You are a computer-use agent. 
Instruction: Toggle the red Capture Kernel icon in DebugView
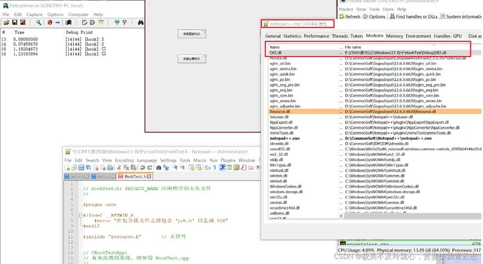pyautogui.click(x=50, y=23)
